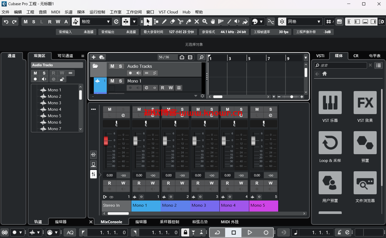The width and height of the screenshot is (386, 238).
Task: Click the transport Play button
Action: coord(250,233)
